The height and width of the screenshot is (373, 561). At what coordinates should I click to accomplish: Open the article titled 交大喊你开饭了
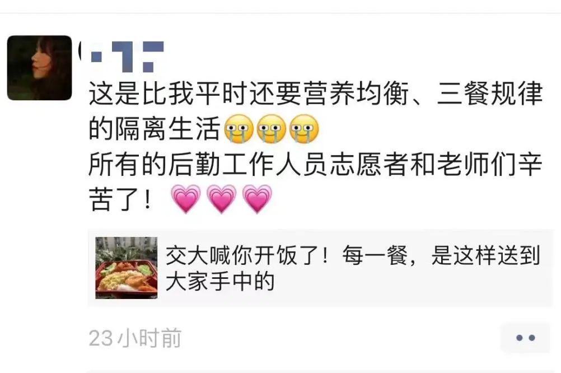pyautogui.click(x=353, y=268)
